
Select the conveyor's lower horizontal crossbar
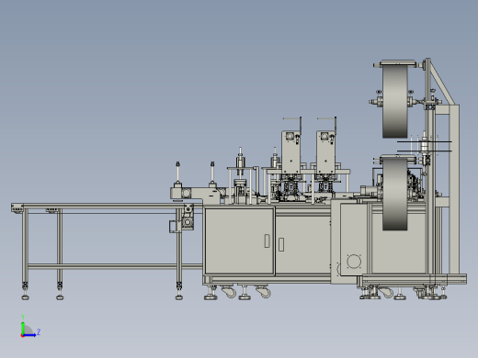pyautogui.click(x=115, y=266)
